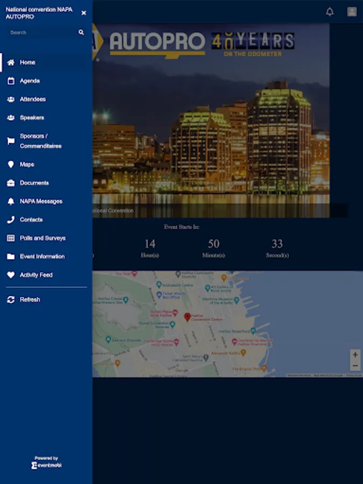Screen dimensions: 363x484
Task: Zoom out on the map
Action: coord(355,366)
